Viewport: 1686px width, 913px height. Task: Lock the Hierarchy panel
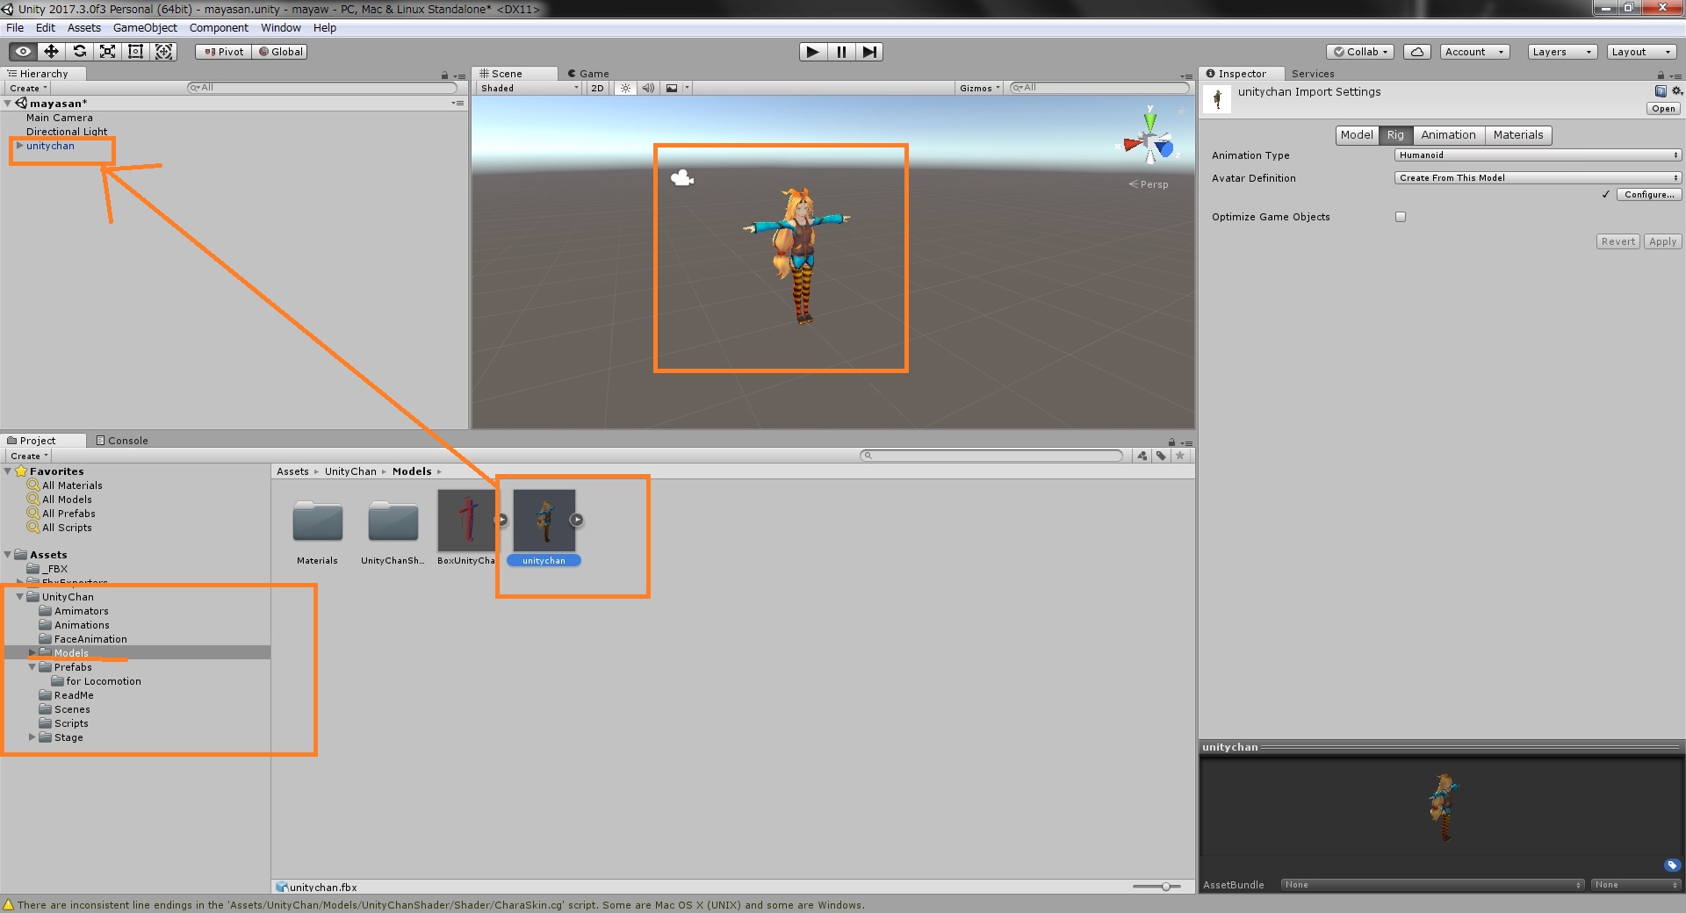(444, 75)
